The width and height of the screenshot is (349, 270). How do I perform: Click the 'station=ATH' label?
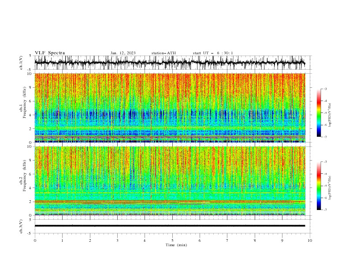[x=163, y=53]
